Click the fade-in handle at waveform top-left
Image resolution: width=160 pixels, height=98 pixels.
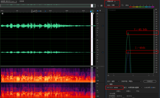click(2, 14)
